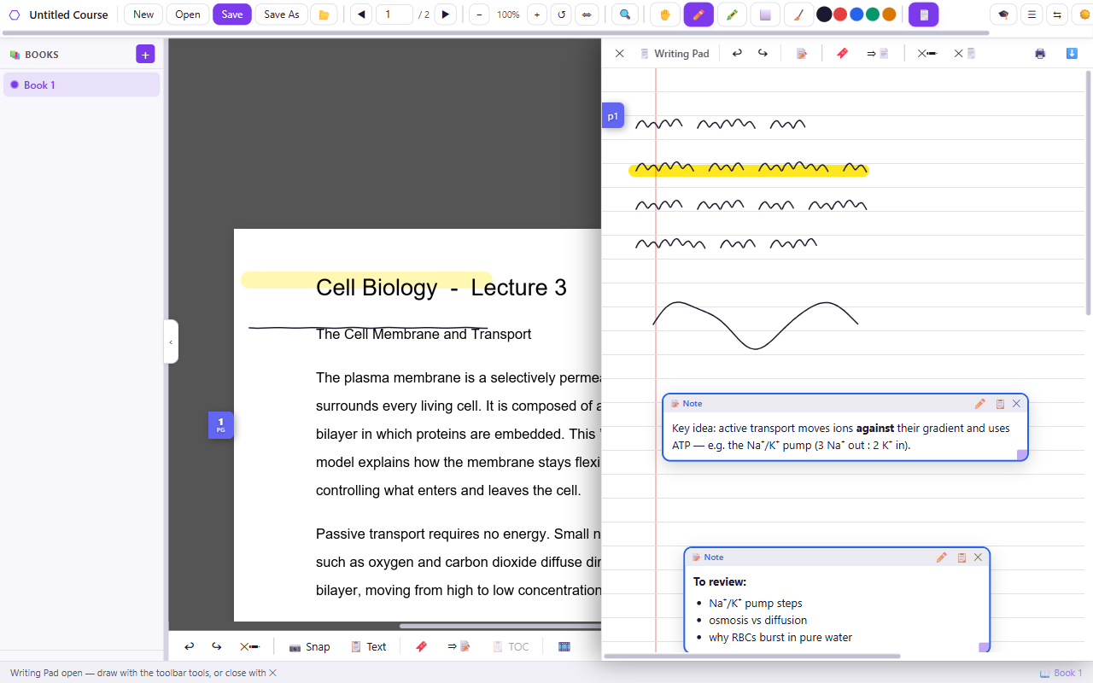
Task: Go to previous page arrow
Action: pyautogui.click(x=361, y=15)
